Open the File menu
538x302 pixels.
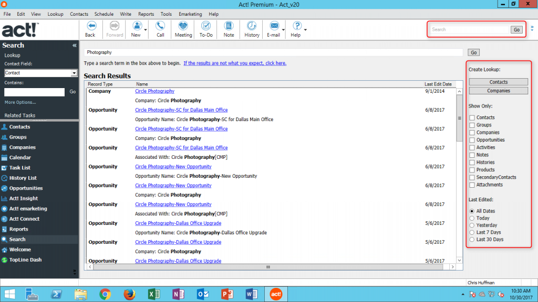[7, 14]
